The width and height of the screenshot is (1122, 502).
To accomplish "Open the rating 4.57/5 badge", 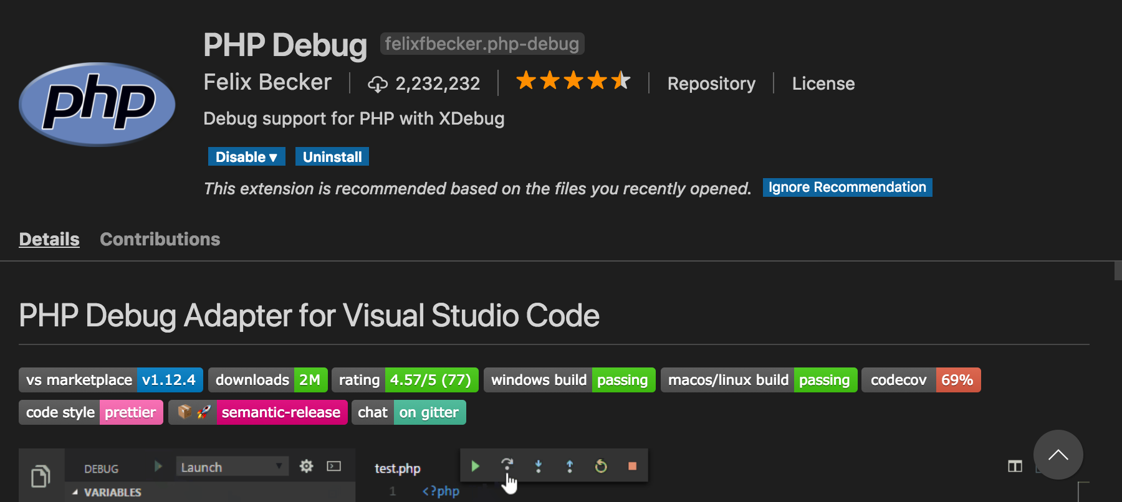I will coord(405,380).
